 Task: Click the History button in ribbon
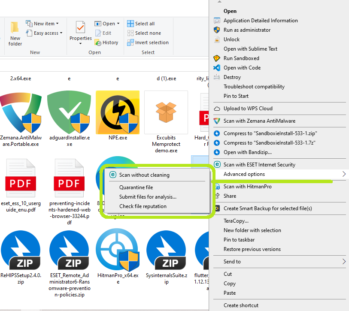coord(106,42)
